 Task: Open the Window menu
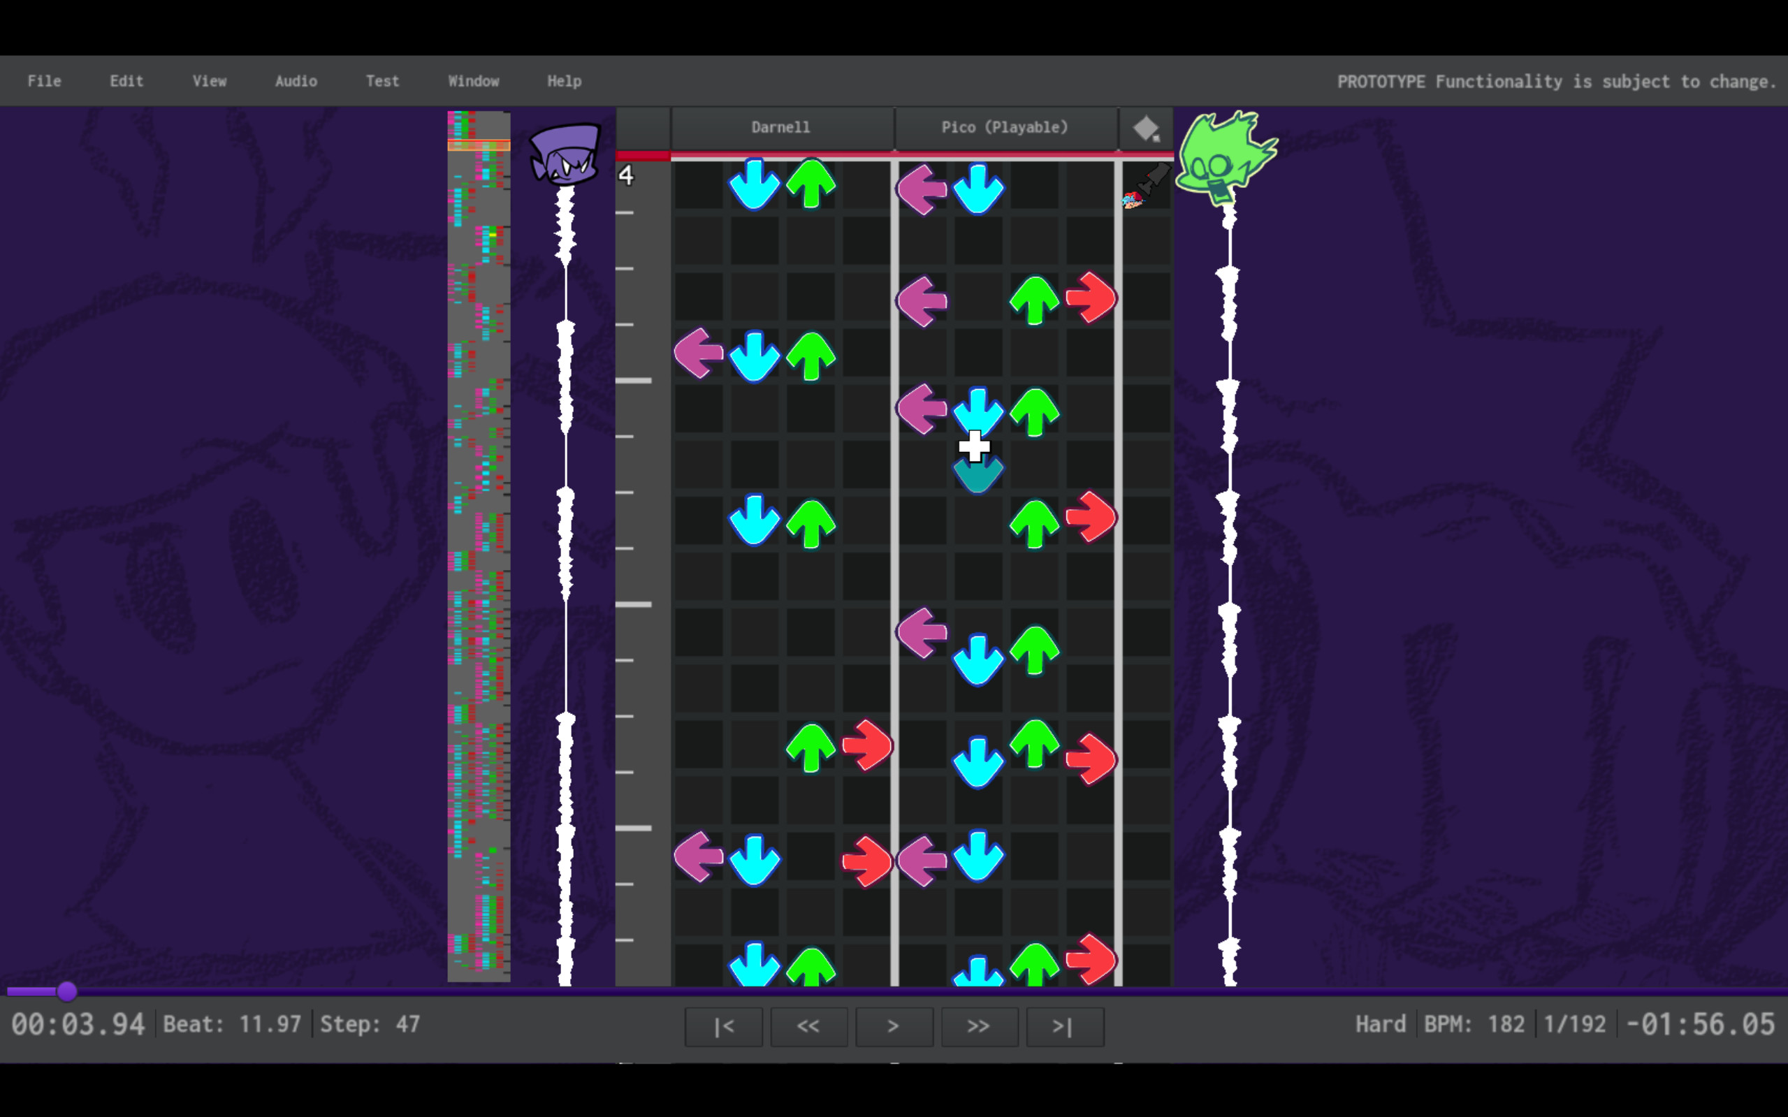click(474, 81)
